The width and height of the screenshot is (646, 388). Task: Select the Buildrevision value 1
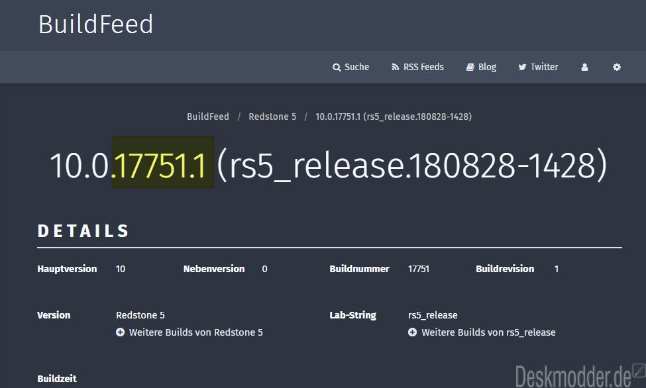[556, 269]
